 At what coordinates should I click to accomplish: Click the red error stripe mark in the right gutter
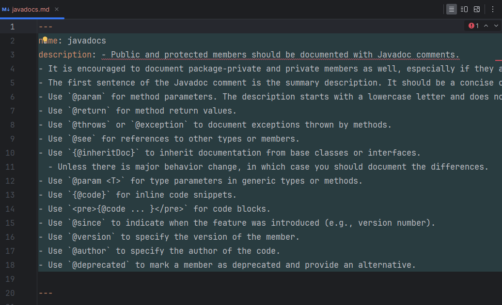point(499,60)
